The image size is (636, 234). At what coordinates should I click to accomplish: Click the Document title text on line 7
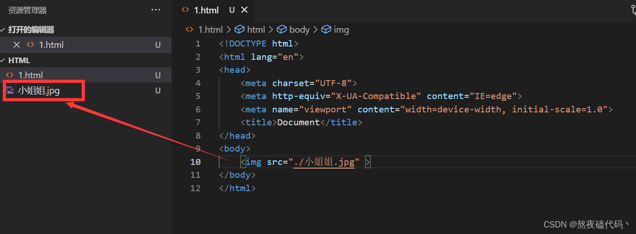pyautogui.click(x=298, y=123)
